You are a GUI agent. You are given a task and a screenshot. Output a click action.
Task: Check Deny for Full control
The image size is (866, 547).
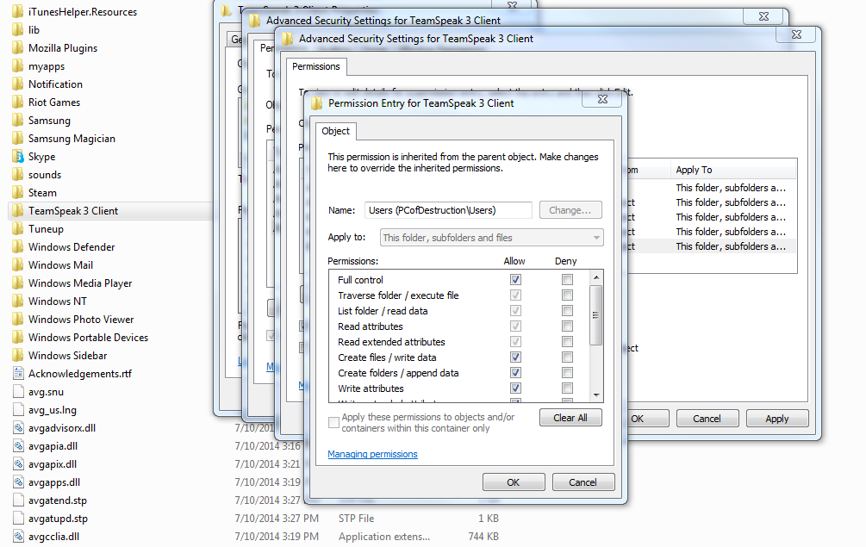tap(567, 280)
